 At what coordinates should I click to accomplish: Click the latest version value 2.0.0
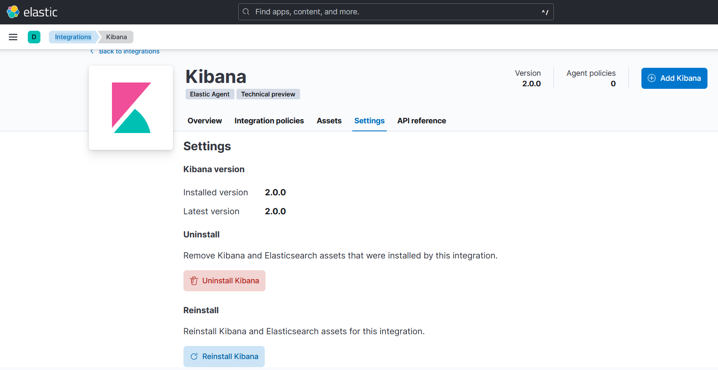point(275,211)
